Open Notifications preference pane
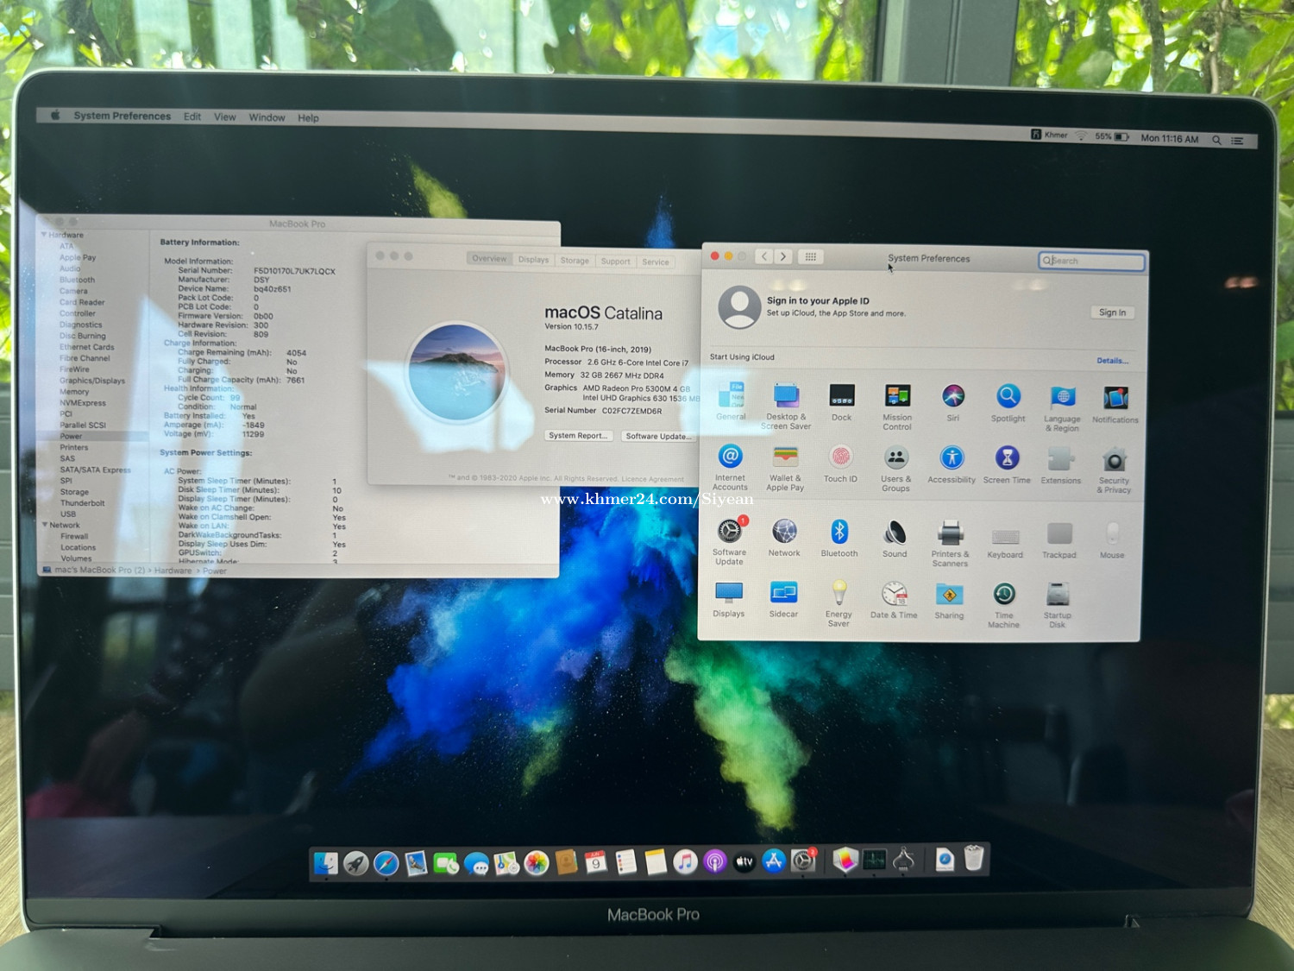Image resolution: width=1294 pixels, height=971 pixels. coord(1115,404)
